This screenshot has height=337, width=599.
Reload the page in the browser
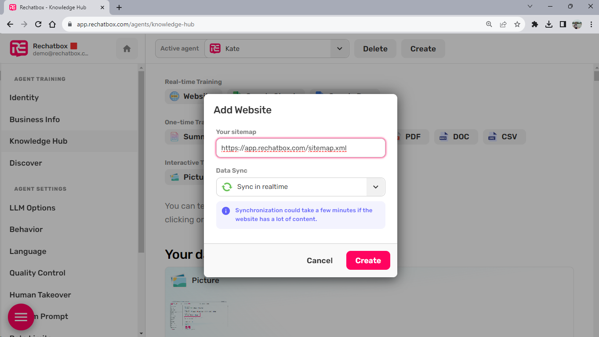[x=38, y=25]
